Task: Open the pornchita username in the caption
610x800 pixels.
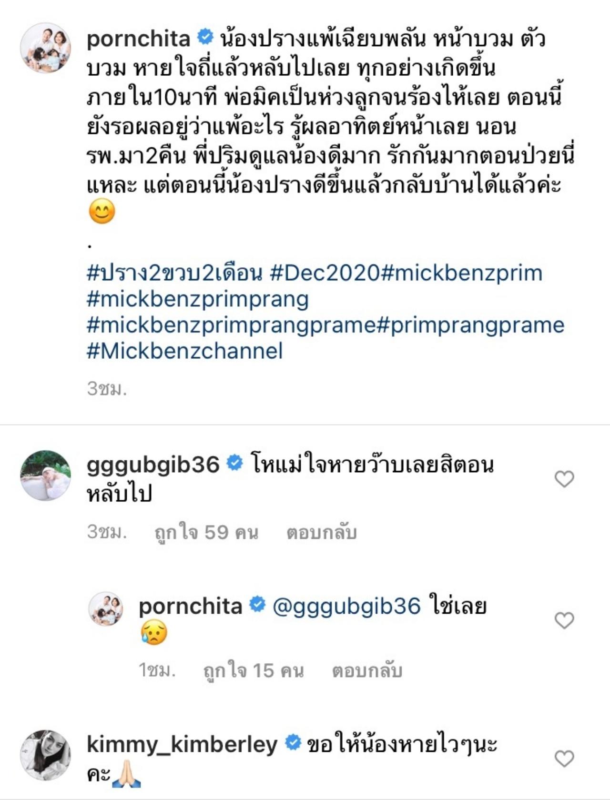Action: click(138, 39)
